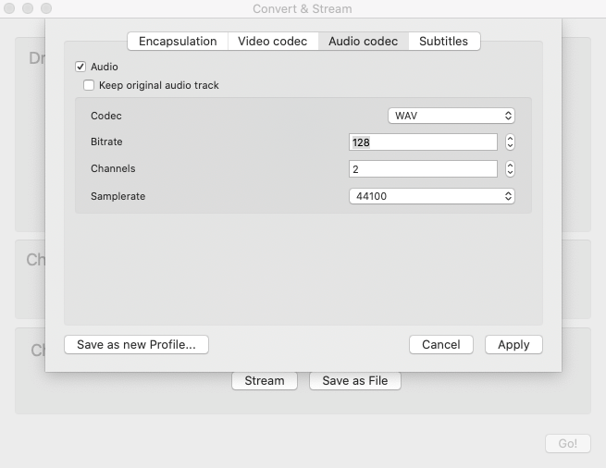606x468 pixels.
Task: Close the Convert & Stream window
Action: point(9,8)
